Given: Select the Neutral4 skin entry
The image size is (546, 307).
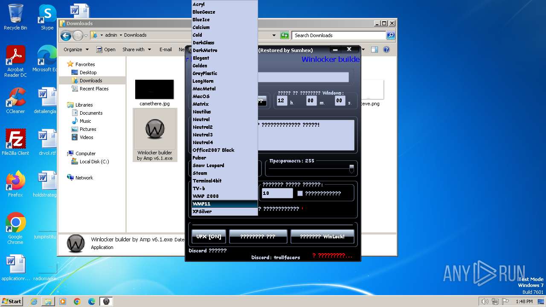Looking at the screenshot, I should [x=225, y=142].
